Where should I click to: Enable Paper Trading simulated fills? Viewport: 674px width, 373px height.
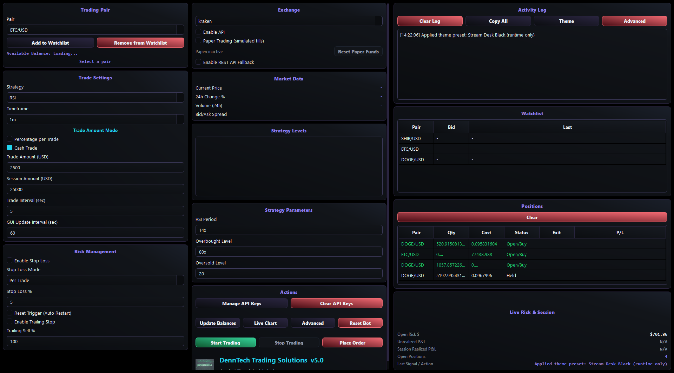point(198,41)
